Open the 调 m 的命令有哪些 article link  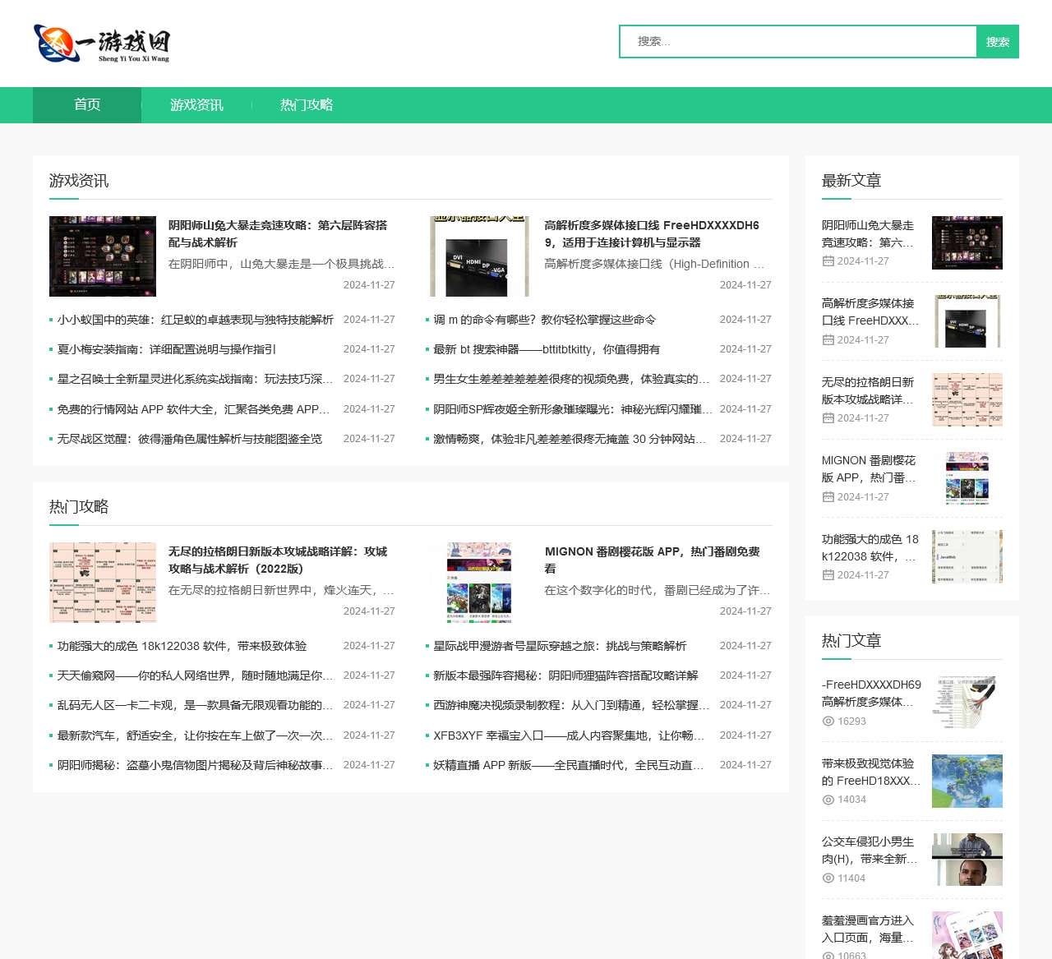click(545, 320)
